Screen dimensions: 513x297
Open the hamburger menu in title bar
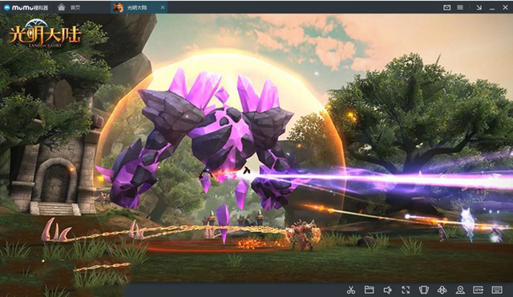point(460,7)
